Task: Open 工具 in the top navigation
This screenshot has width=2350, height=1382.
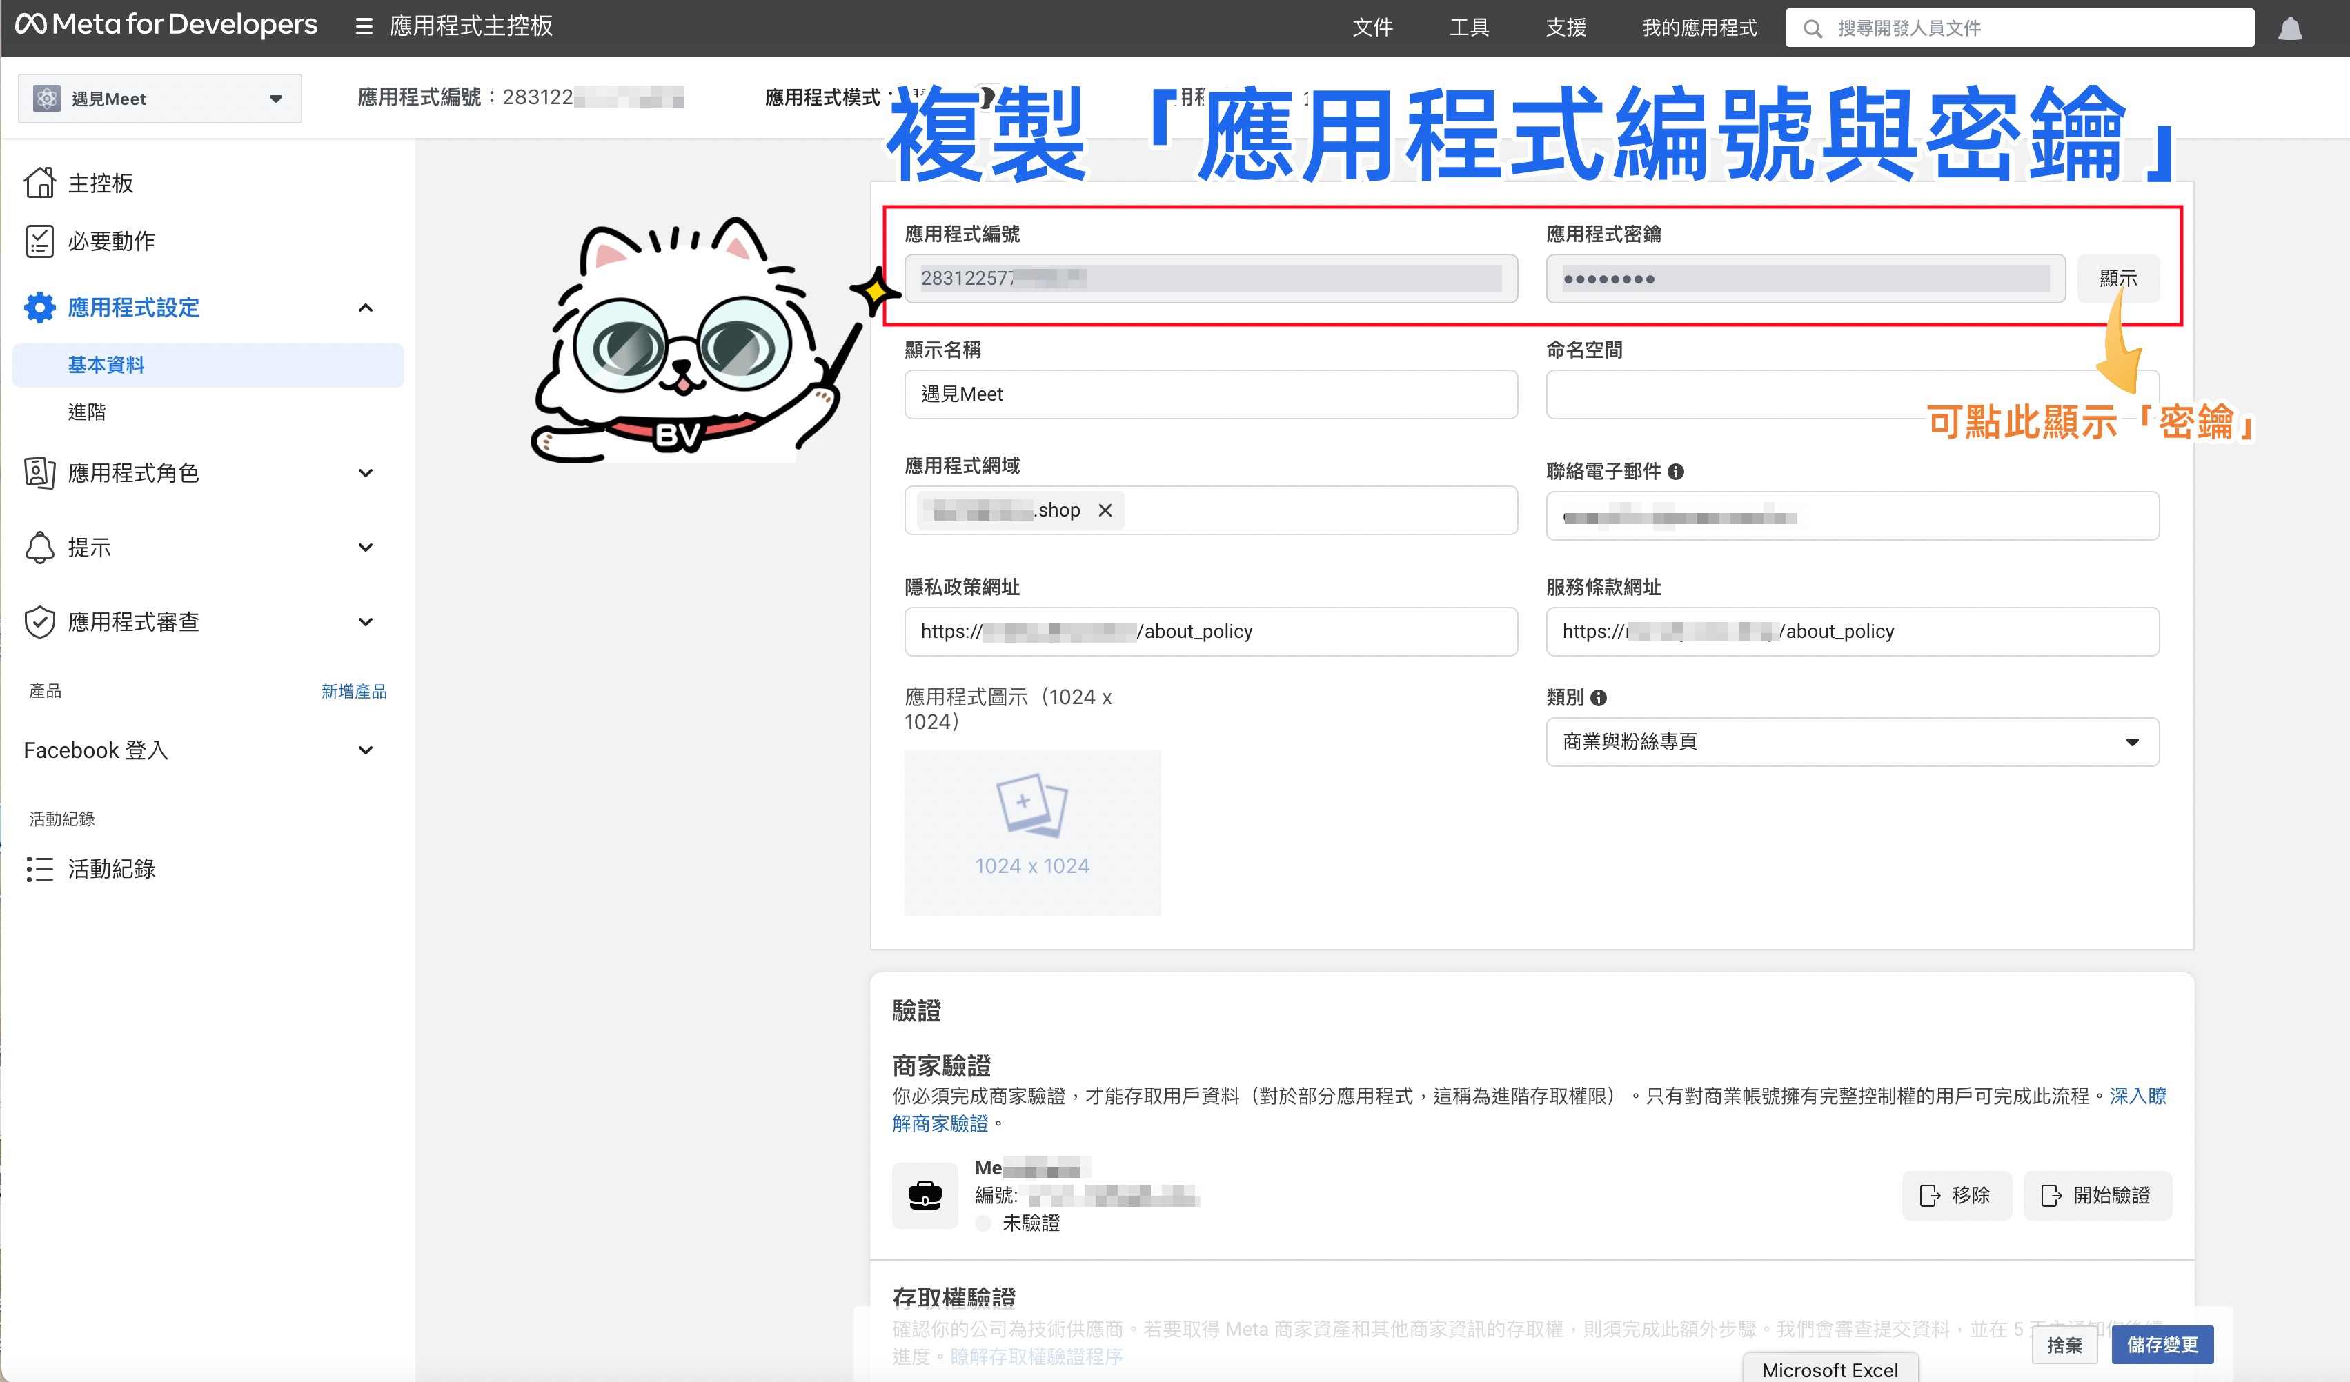Action: point(1469,28)
